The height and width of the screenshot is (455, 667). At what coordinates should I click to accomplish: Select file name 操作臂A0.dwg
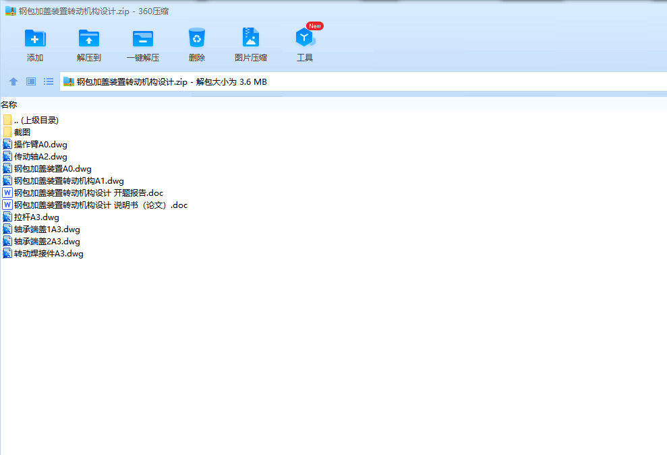[x=40, y=145]
